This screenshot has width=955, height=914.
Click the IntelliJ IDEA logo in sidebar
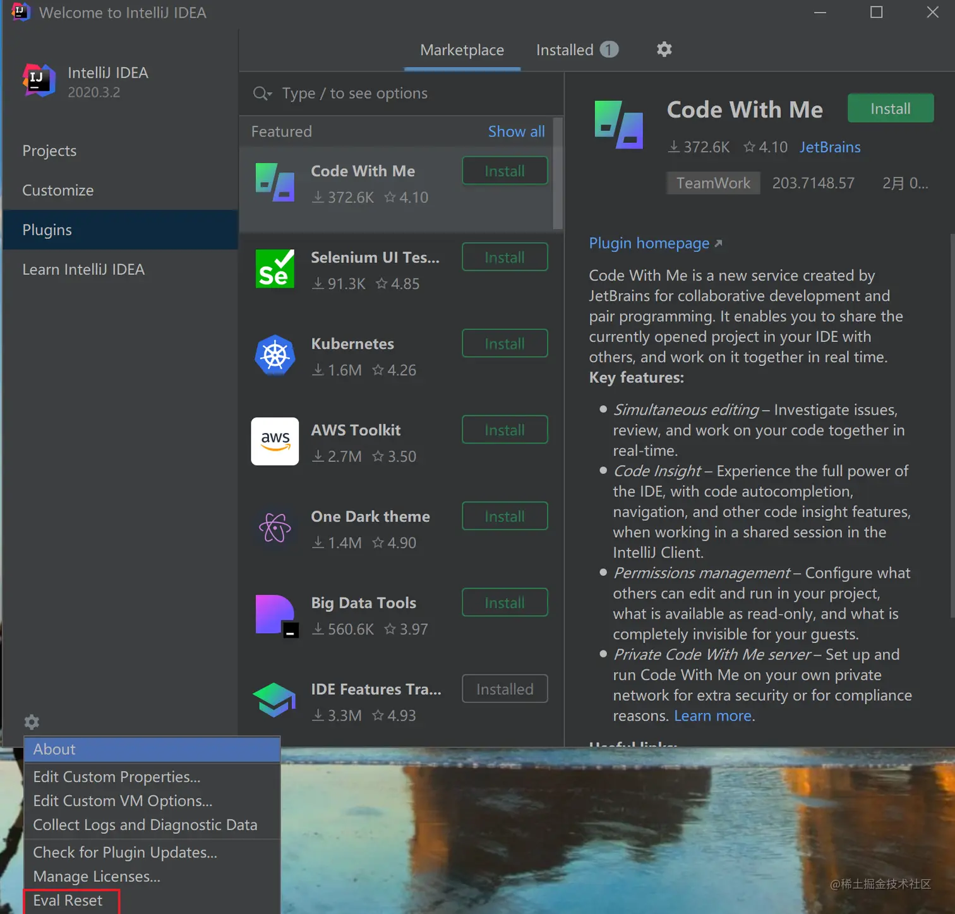tap(39, 81)
